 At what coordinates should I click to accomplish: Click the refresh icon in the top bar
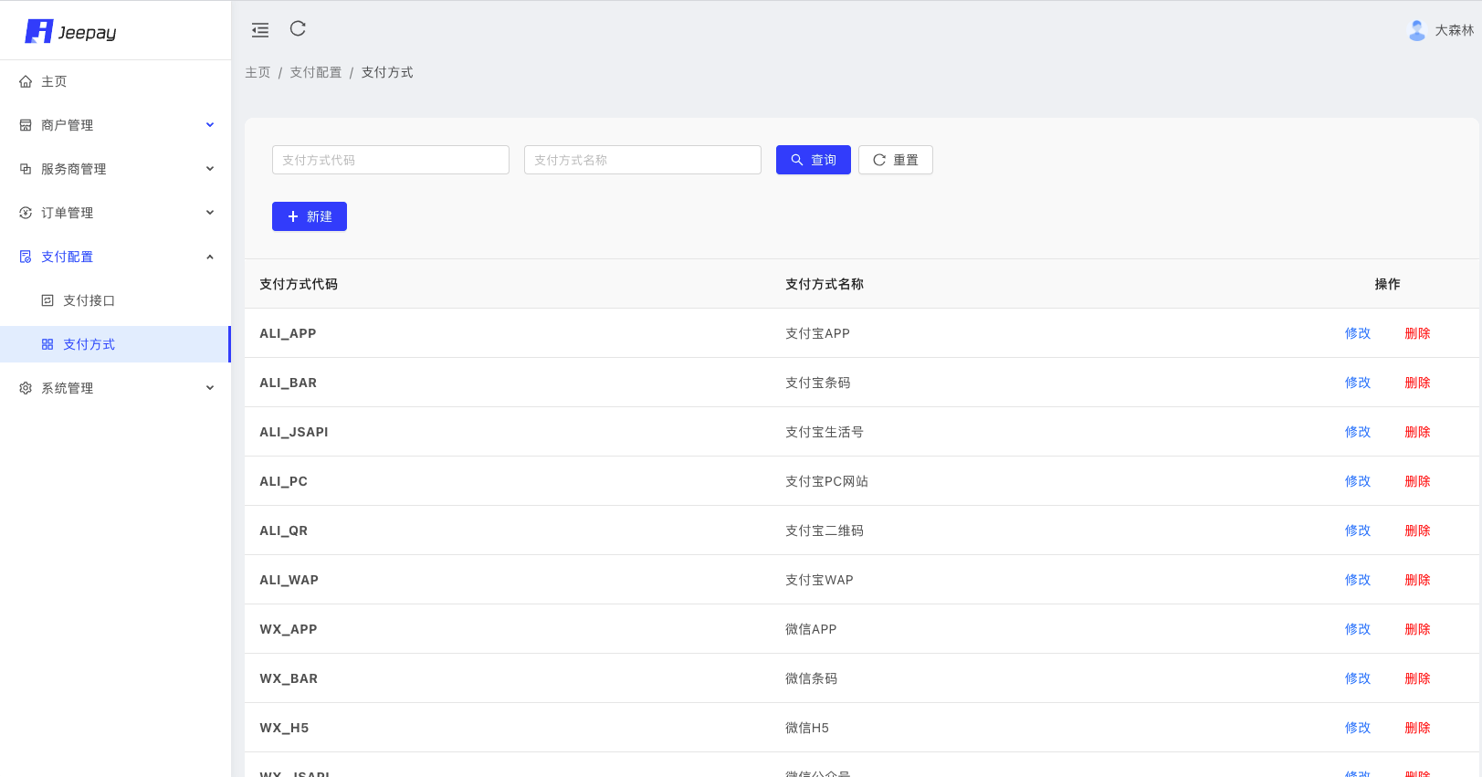click(298, 29)
